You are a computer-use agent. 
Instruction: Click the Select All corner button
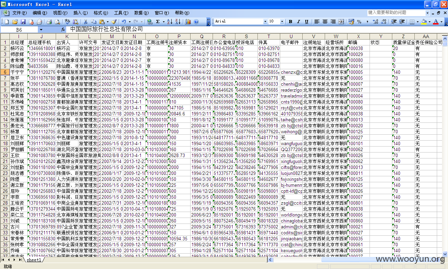[x=5, y=36]
